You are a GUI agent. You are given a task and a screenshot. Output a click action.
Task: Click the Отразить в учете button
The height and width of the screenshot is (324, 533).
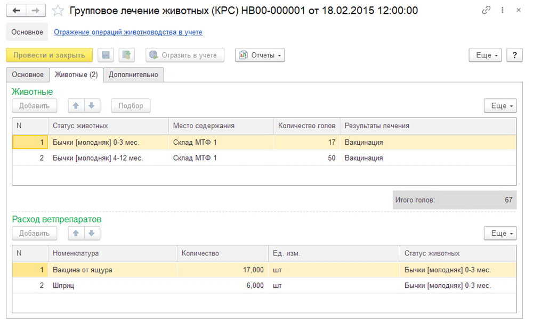pyautogui.click(x=185, y=55)
